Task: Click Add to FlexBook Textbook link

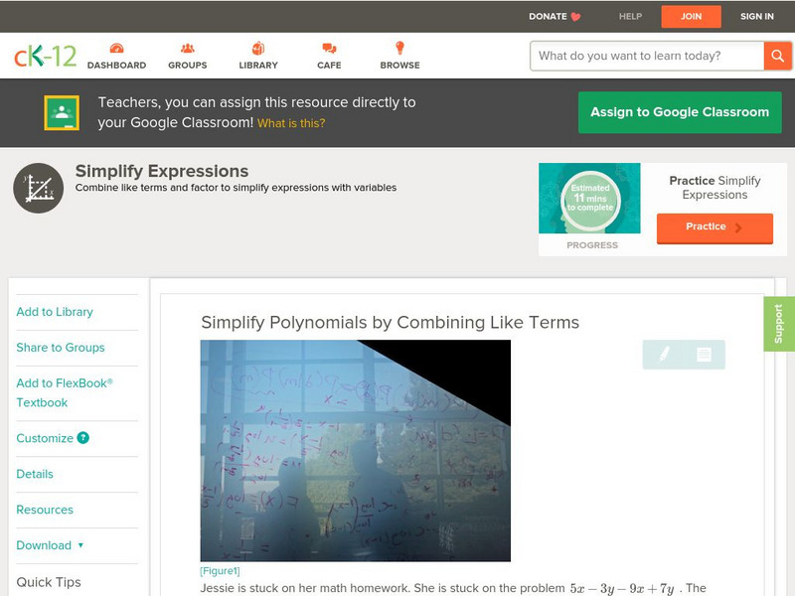Action: [x=65, y=392]
